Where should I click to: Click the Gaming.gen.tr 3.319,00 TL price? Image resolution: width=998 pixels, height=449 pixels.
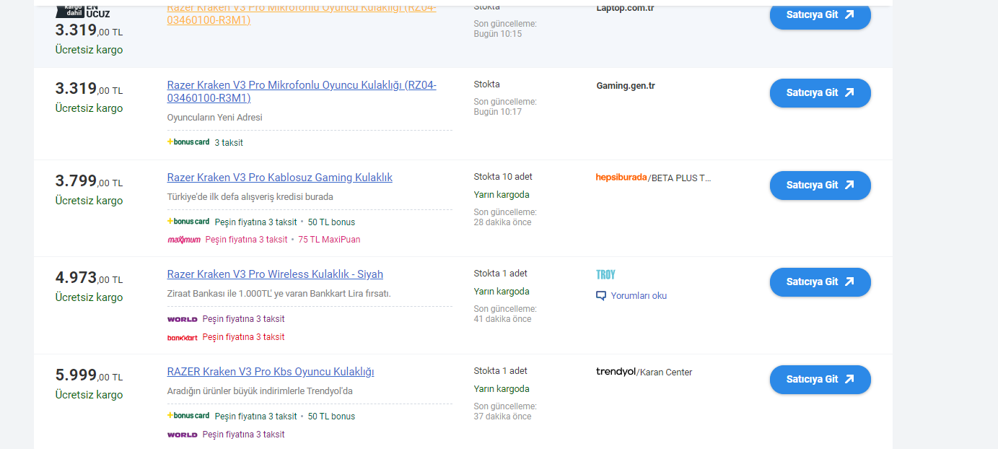(89, 89)
